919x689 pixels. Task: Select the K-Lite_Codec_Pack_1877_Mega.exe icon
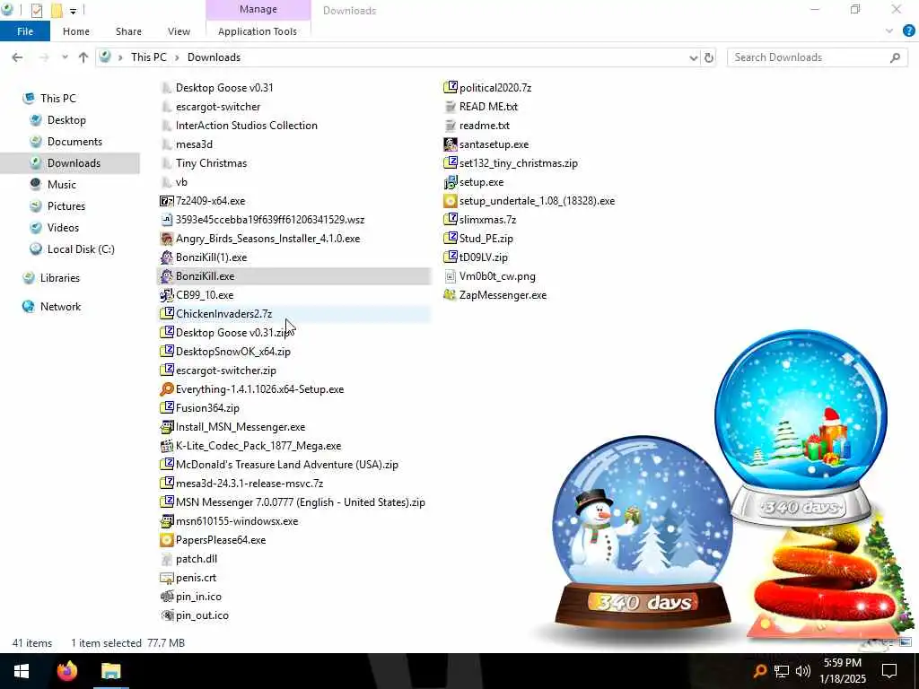tap(166, 446)
